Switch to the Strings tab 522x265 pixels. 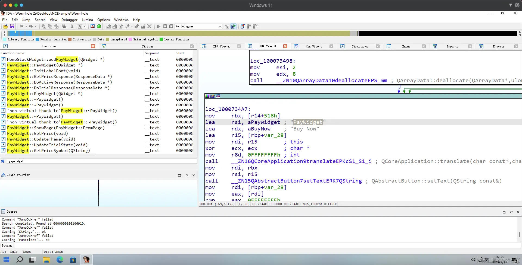pyautogui.click(x=148, y=46)
